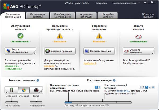Click the 14 из 14 модулей text
159x110 pixels.
[x=136, y=62]
